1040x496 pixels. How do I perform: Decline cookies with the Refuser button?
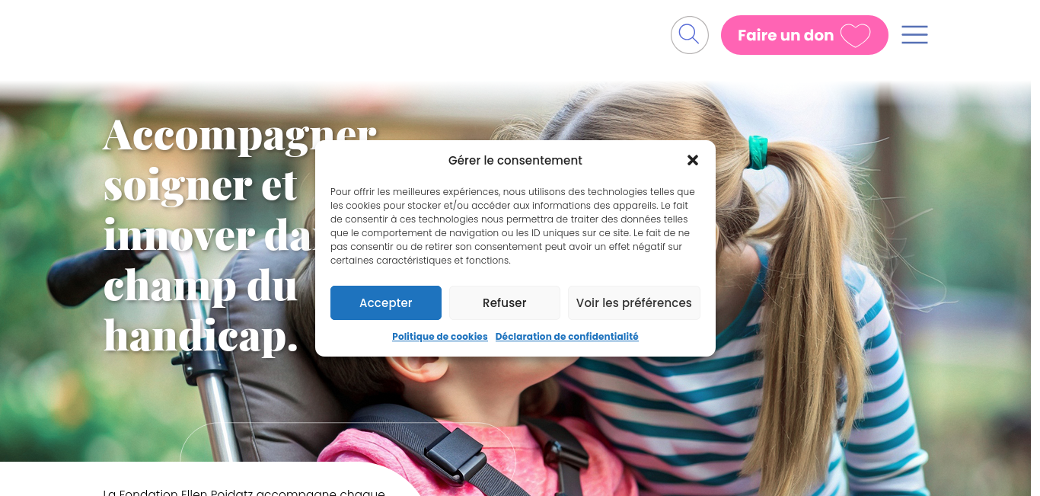pyautogui.click(x=505, y=302)
